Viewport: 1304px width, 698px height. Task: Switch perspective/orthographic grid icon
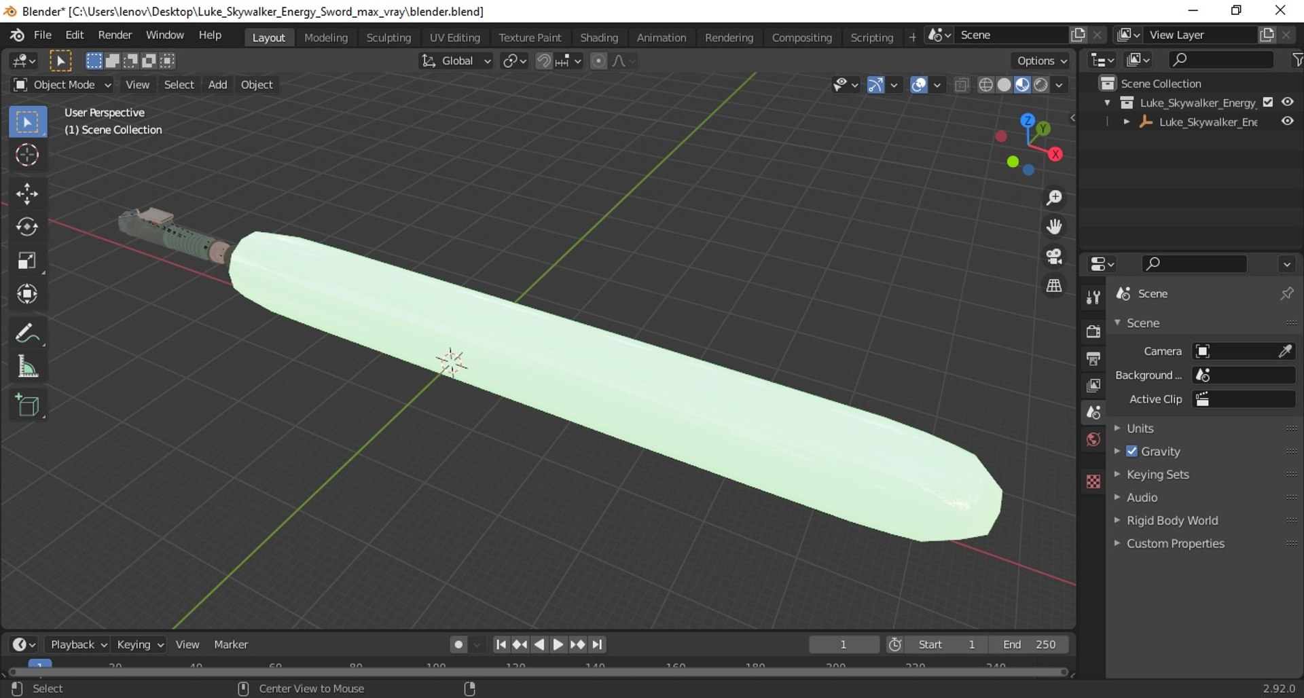coord(1054,286)
